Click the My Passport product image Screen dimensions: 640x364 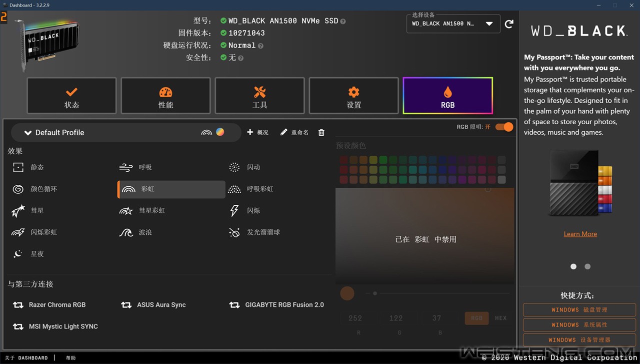pyautogui.click(x=580, y=183)
